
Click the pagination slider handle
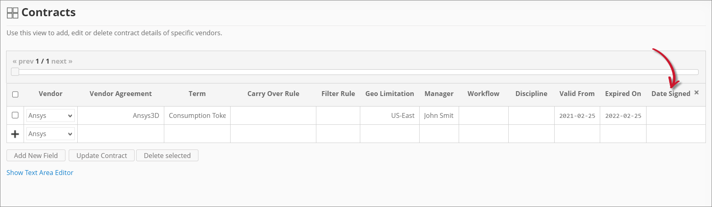[x=15, y=72]
